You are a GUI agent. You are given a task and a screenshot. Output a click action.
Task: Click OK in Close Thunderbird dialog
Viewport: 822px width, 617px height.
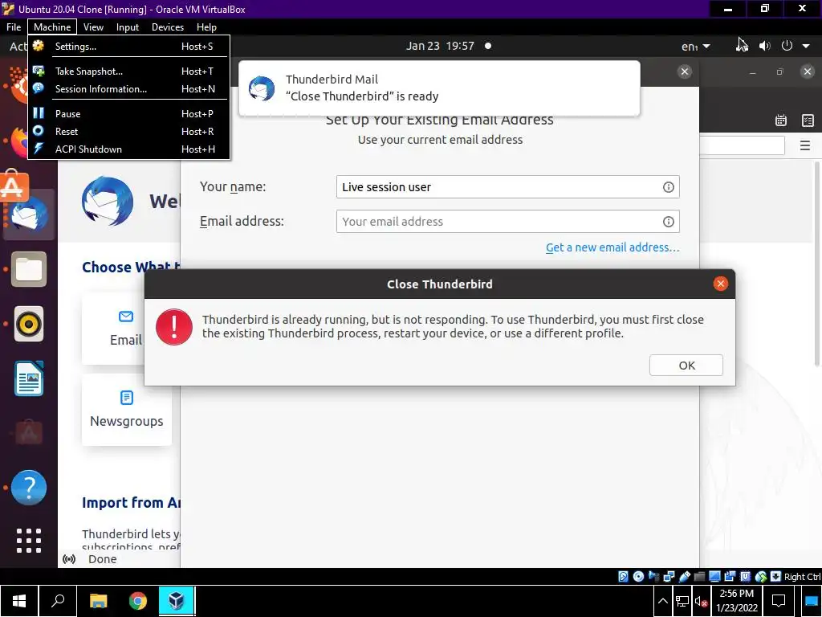(686, 366)
